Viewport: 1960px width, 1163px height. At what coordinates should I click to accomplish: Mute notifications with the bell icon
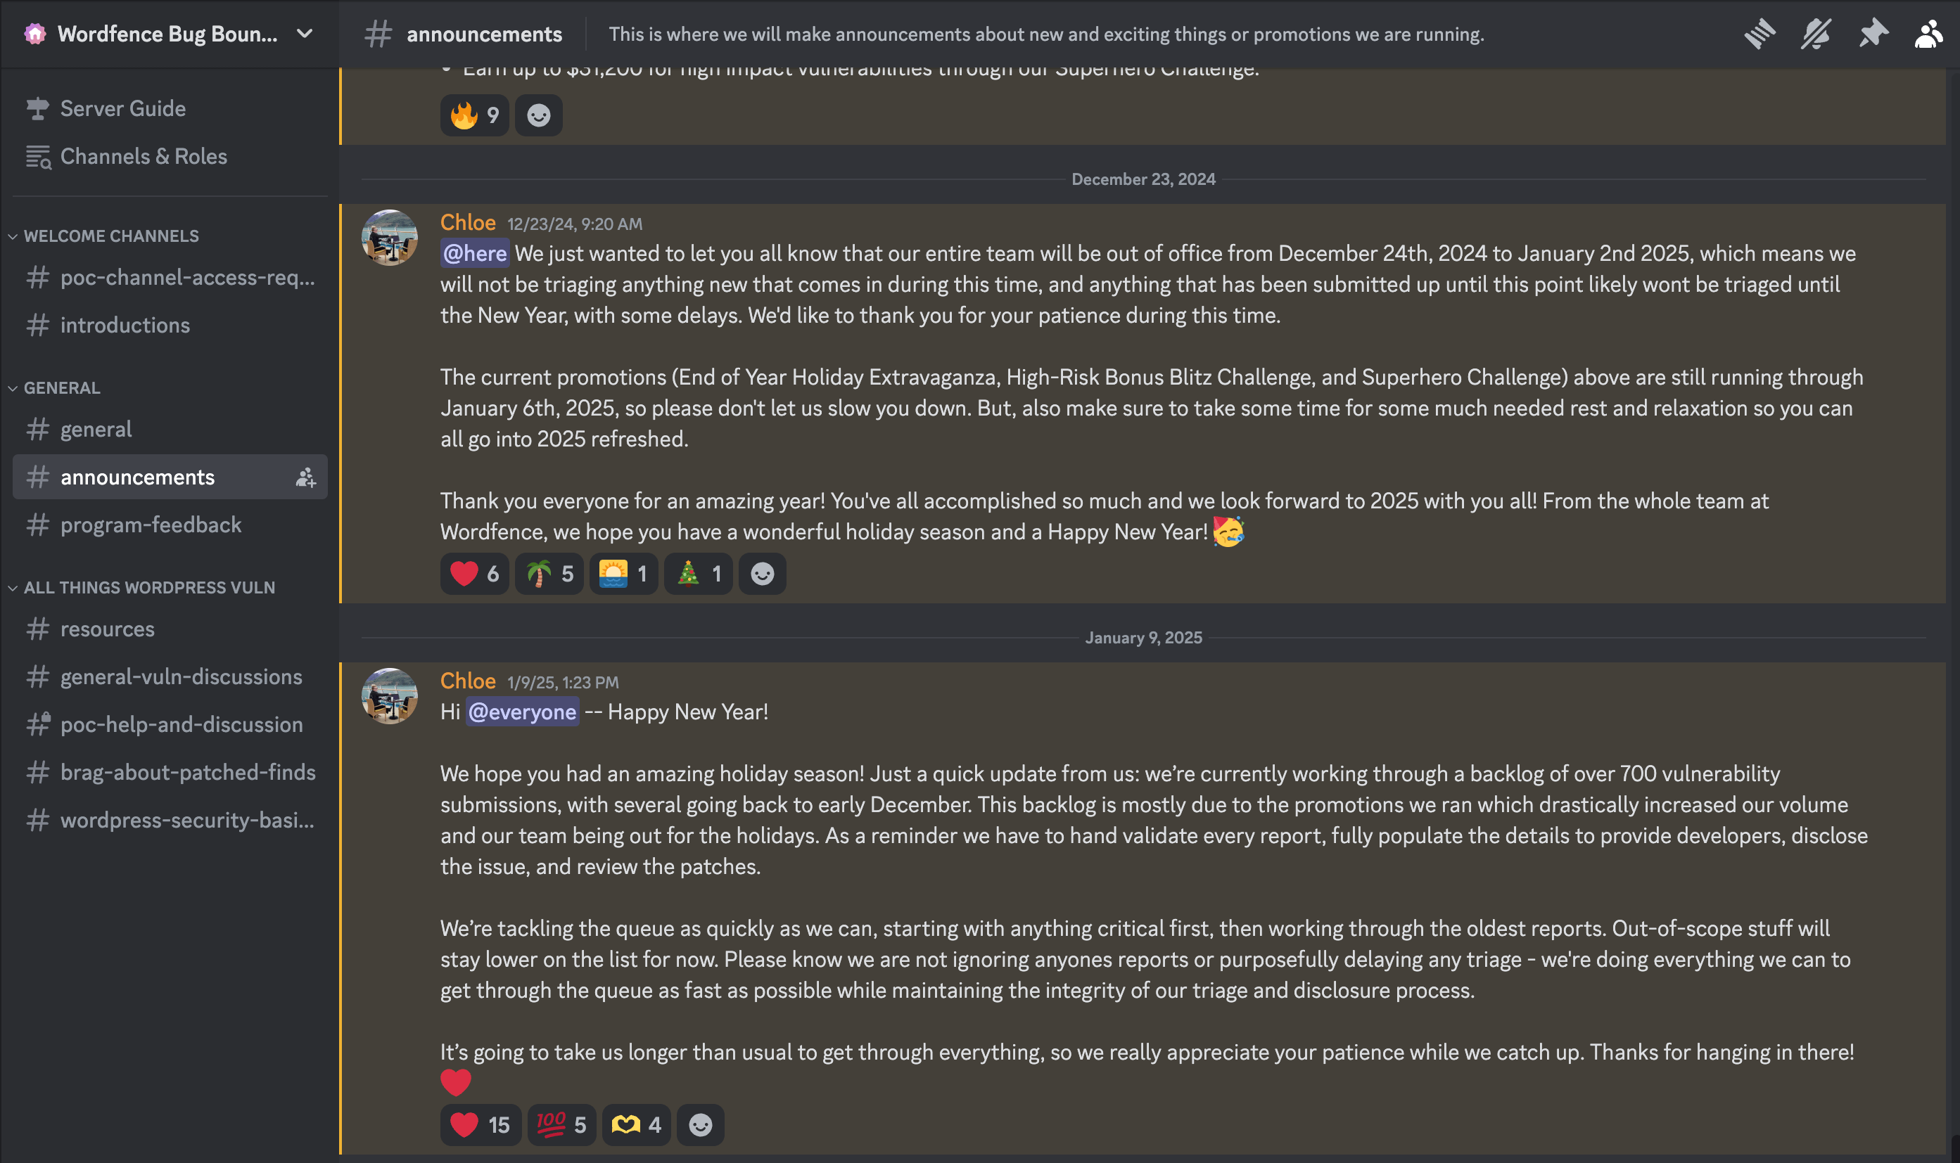point(1816,34)
